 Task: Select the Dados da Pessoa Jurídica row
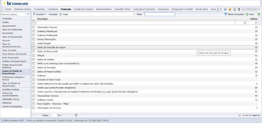[145, 71]
